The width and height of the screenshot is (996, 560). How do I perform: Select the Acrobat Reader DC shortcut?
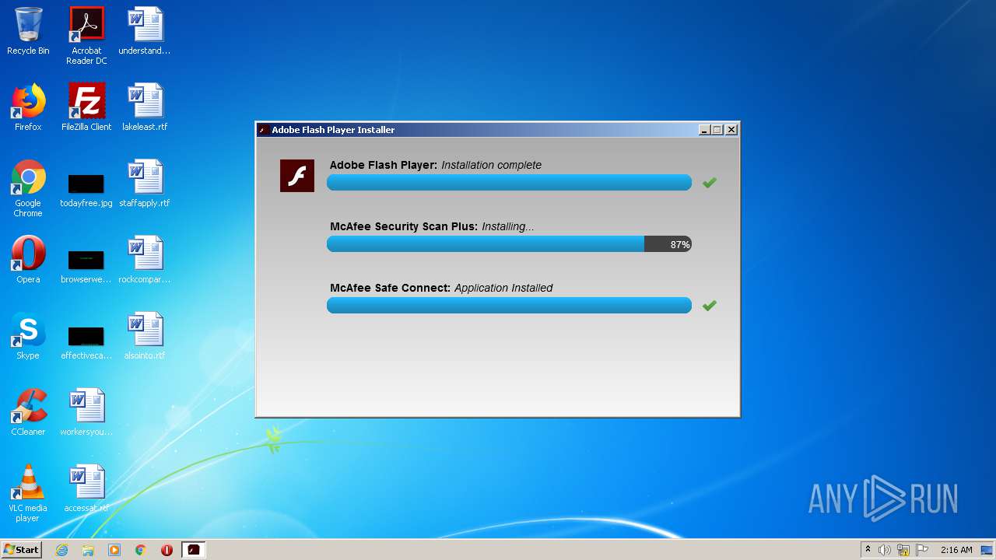click(x=86, y=36)
